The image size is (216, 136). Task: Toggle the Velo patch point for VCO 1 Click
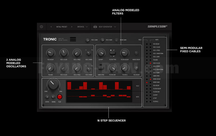click(147, 47)
